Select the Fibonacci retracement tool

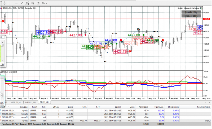[x=33, y=3]
